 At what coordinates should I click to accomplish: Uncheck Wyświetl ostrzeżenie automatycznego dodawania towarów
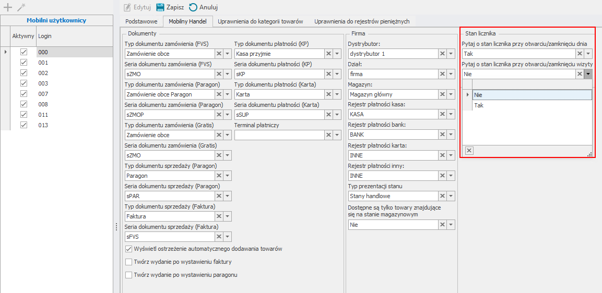tap(129, 249)
